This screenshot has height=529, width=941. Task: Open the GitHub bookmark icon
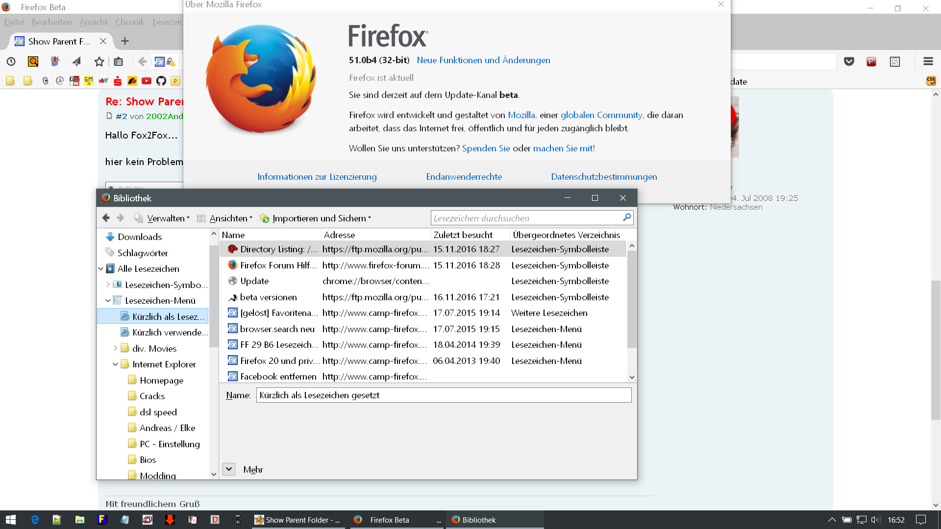pyautogui.click(x=161, y=81)
